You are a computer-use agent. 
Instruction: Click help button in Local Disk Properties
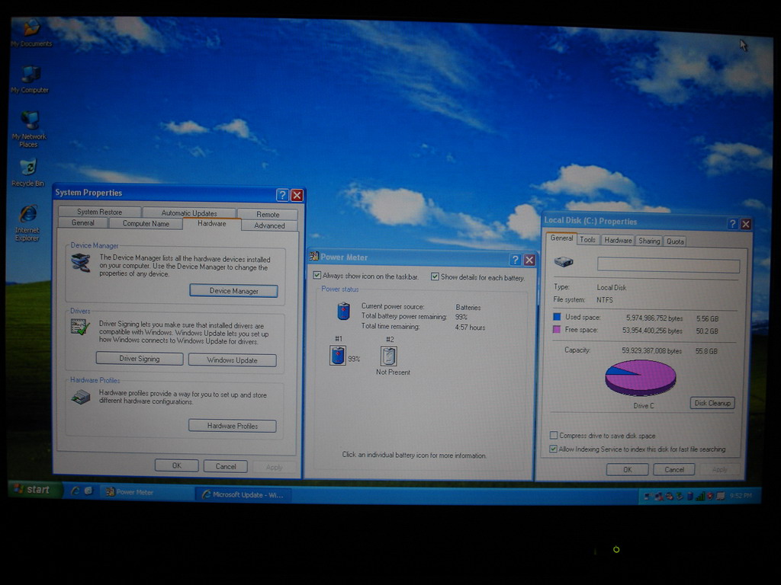coord(732,224)
